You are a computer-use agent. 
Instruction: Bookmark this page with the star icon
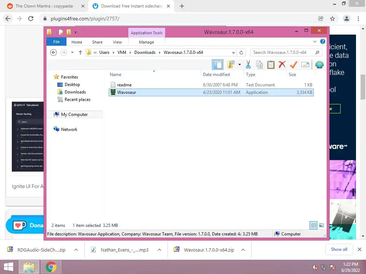click(x=332, y=19)
